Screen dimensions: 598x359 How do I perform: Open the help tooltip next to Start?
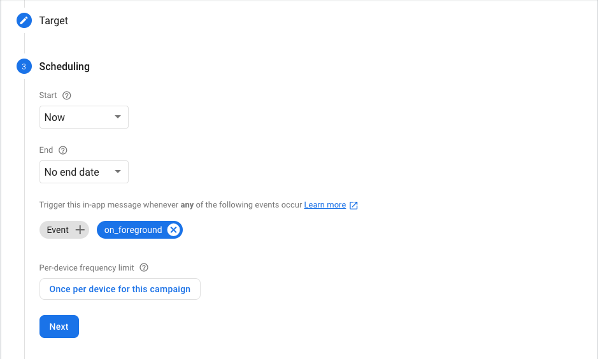point(67,95)
